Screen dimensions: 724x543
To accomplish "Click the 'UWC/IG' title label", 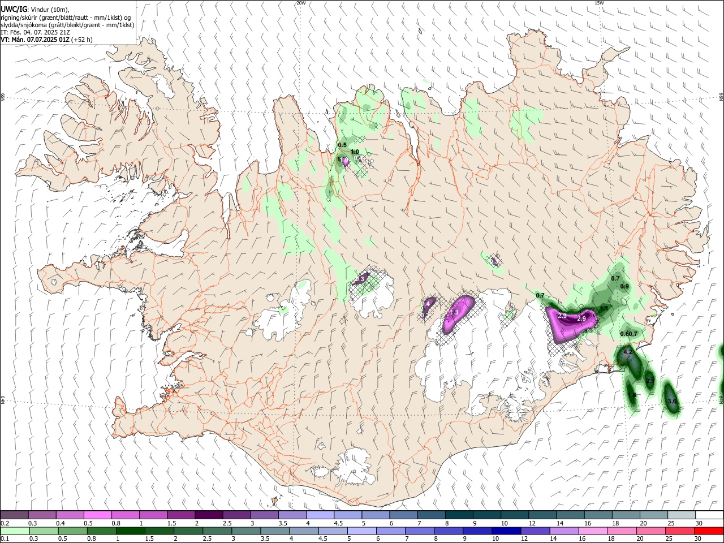I will point(14,10).
